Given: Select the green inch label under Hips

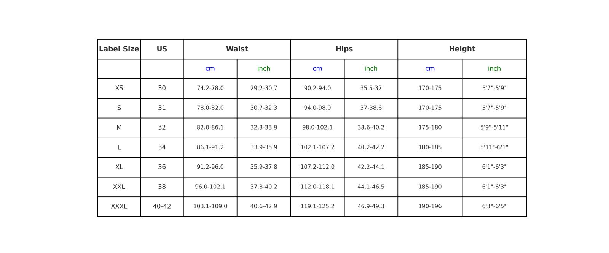Looking at the screenshot, I should point(371,69).
